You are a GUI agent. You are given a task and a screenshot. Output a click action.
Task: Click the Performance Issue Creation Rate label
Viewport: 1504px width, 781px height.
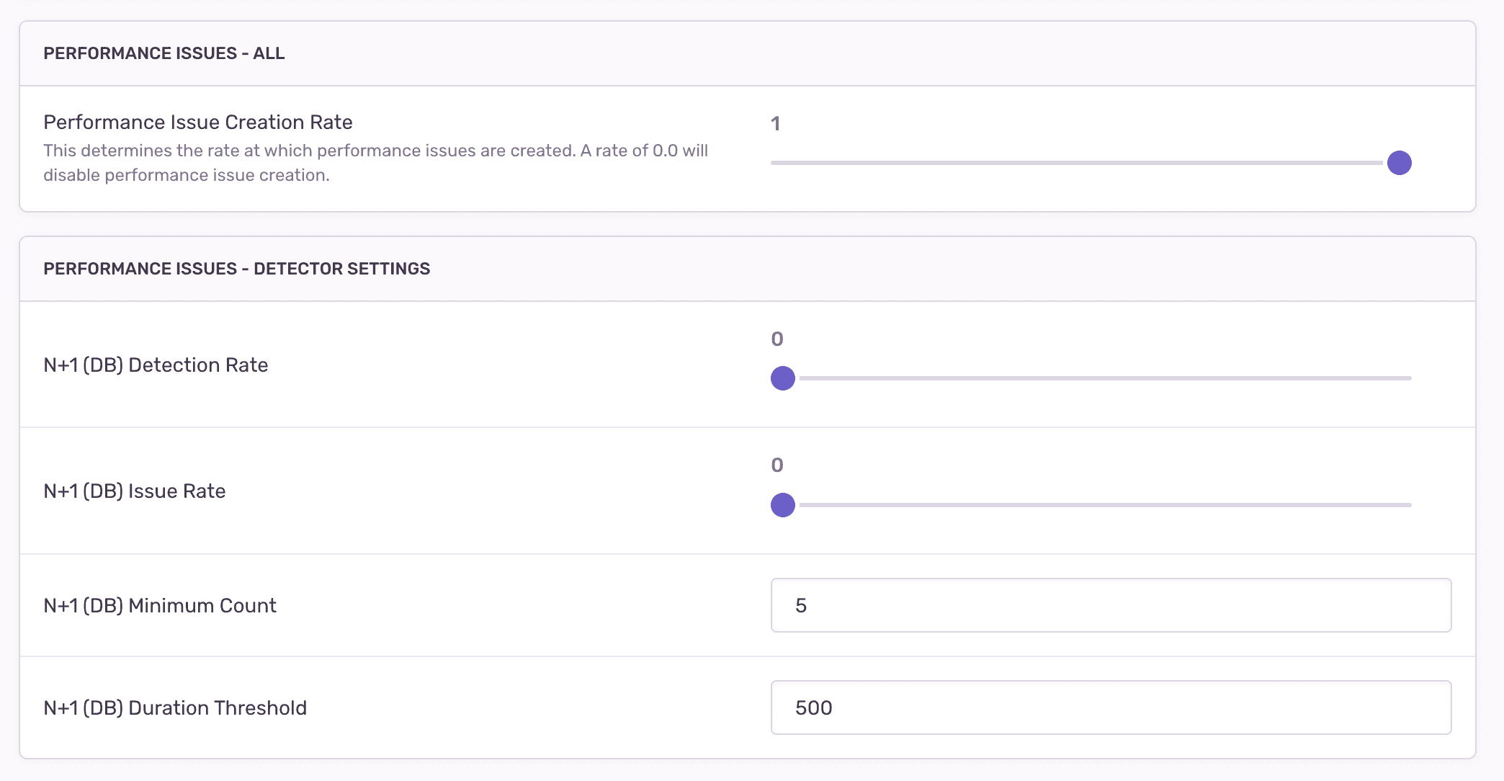tap(197, 122)
